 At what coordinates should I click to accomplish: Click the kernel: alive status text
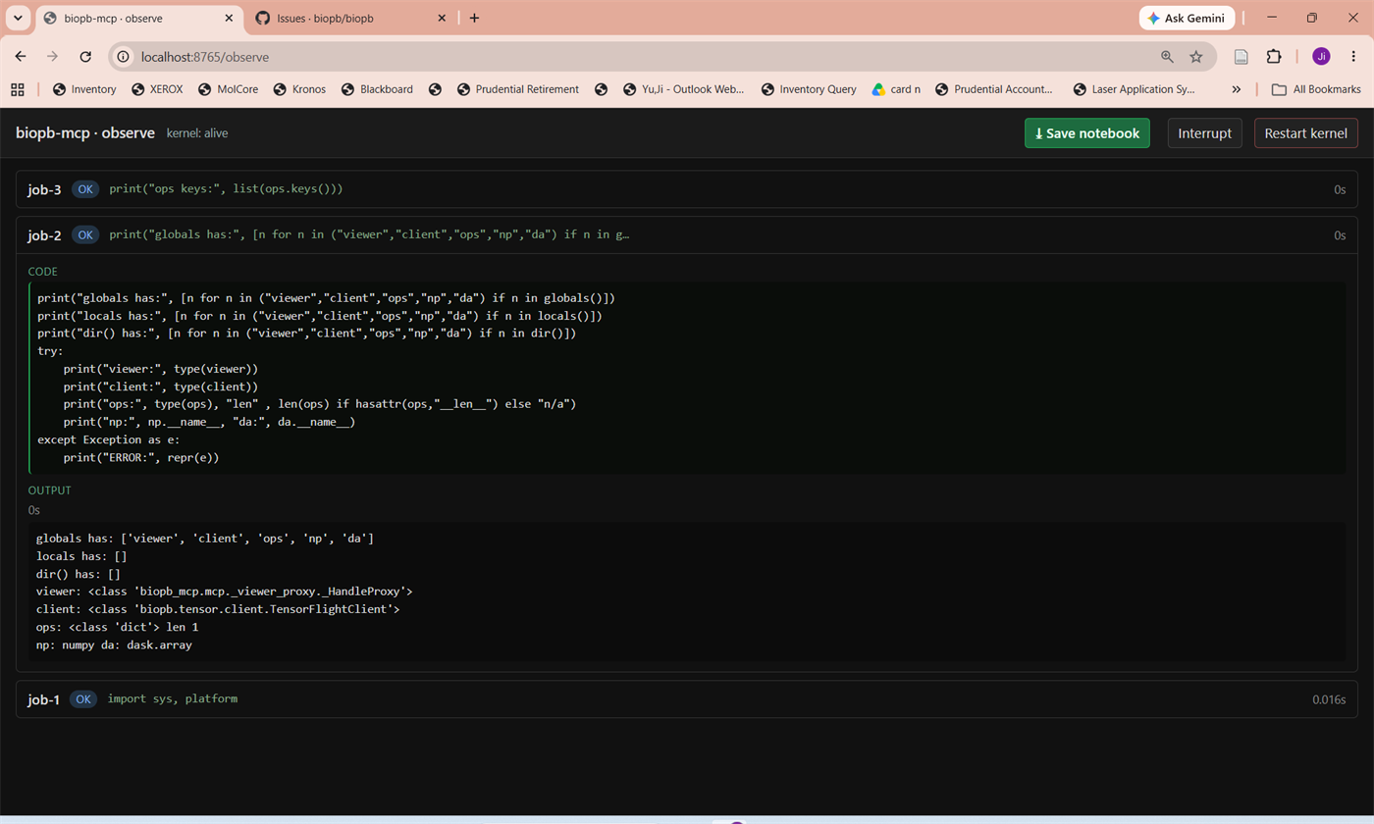pos(197,132)
